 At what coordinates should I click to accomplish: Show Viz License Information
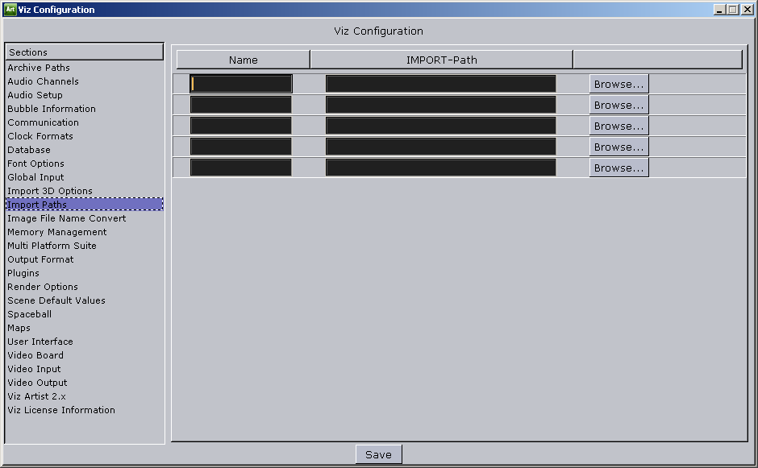[x=61, y=410]
